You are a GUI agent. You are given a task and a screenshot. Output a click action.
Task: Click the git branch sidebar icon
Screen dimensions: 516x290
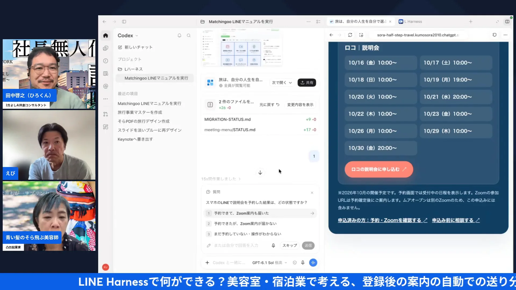tap(106, 114)
